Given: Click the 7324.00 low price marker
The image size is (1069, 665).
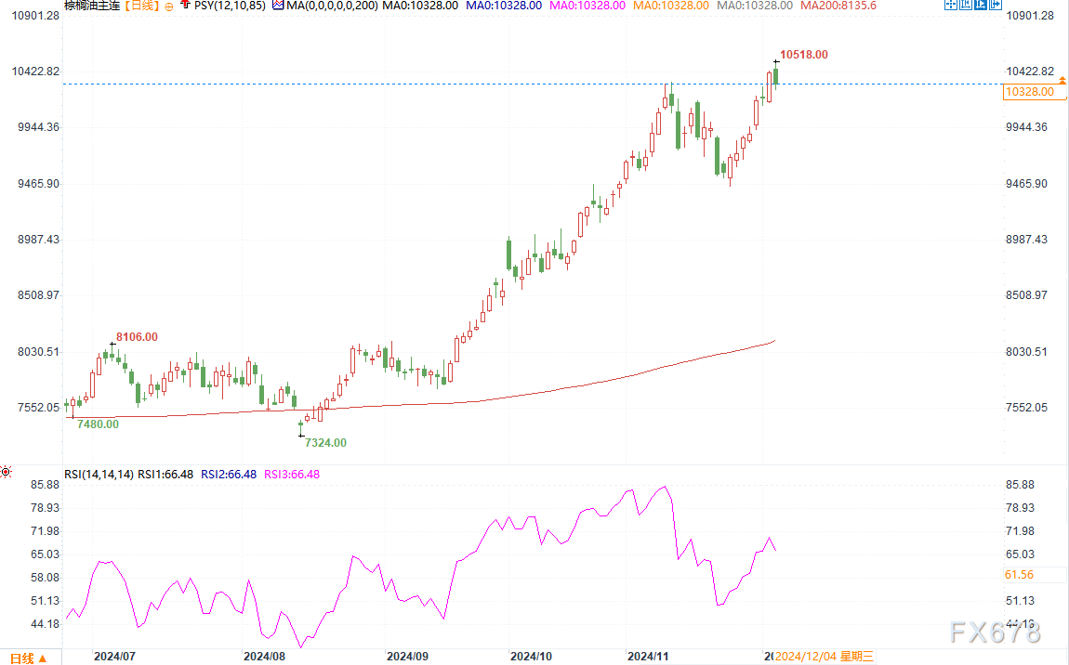Looking at the screenshot, I should [x=325, y=443].
